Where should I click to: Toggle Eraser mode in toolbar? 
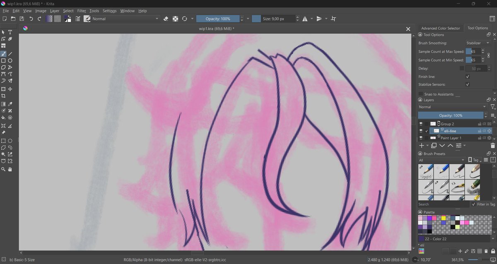[x=166, y=19]
